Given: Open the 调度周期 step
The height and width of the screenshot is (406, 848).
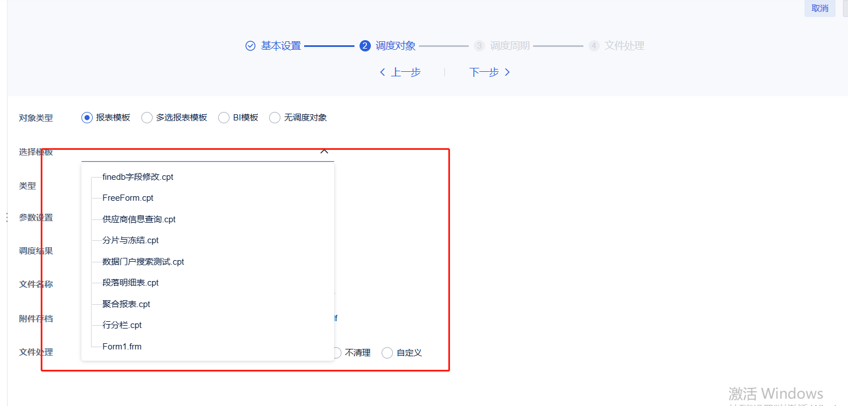Looking at the screenshot, I should pos(510,46).
